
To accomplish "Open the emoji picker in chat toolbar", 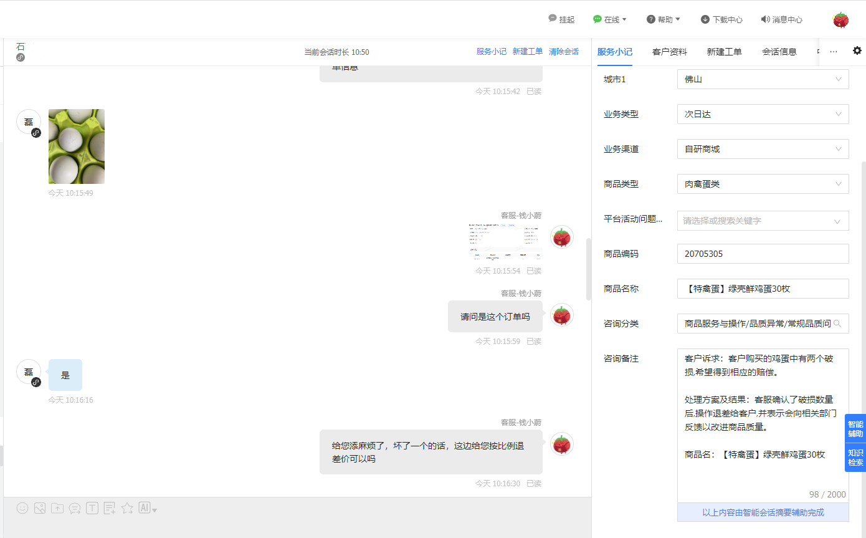I will coord(22,508).
